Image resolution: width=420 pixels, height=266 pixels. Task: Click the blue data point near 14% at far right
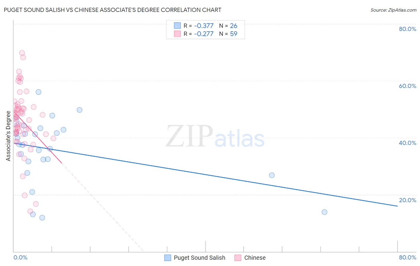324,212
